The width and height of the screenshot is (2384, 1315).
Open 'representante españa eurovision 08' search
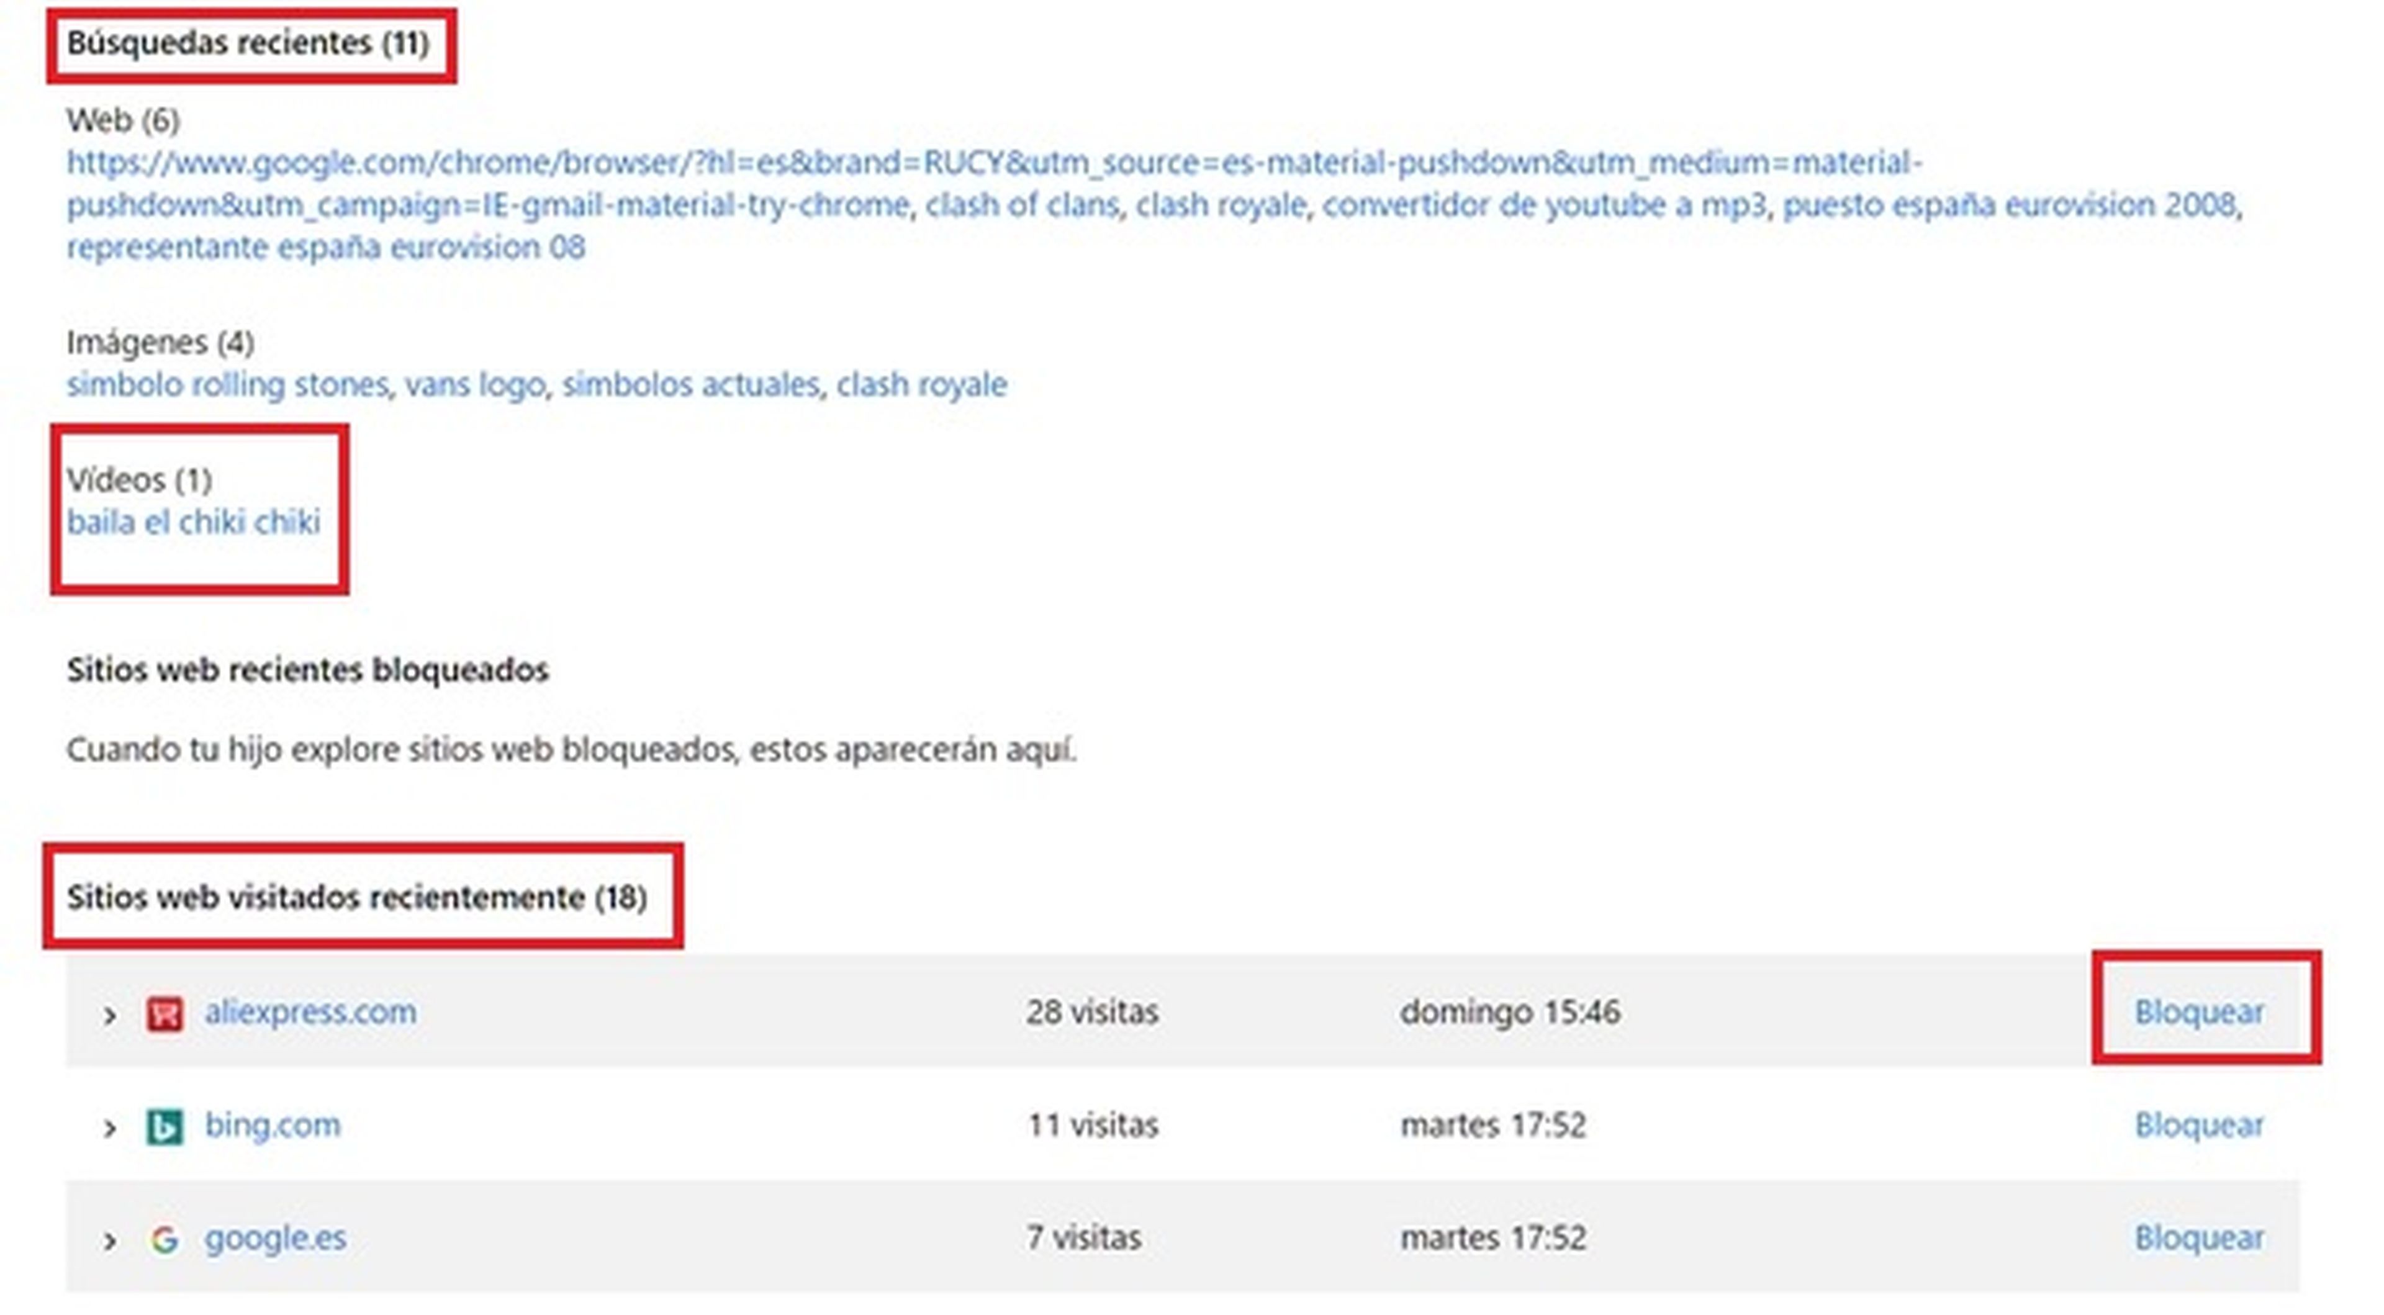[x=326, y=247]
